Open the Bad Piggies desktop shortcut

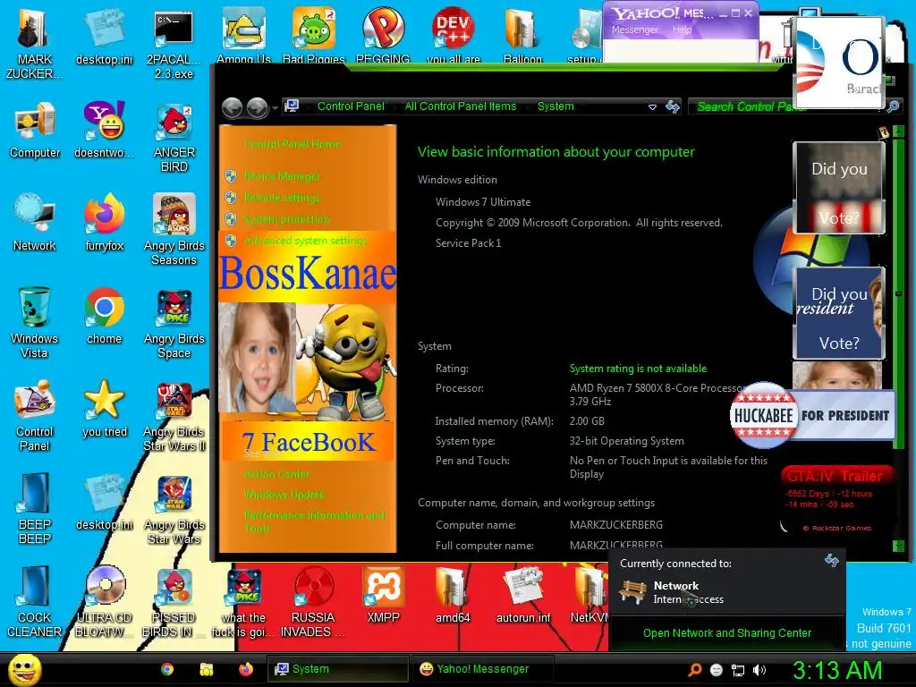[314, 34]
